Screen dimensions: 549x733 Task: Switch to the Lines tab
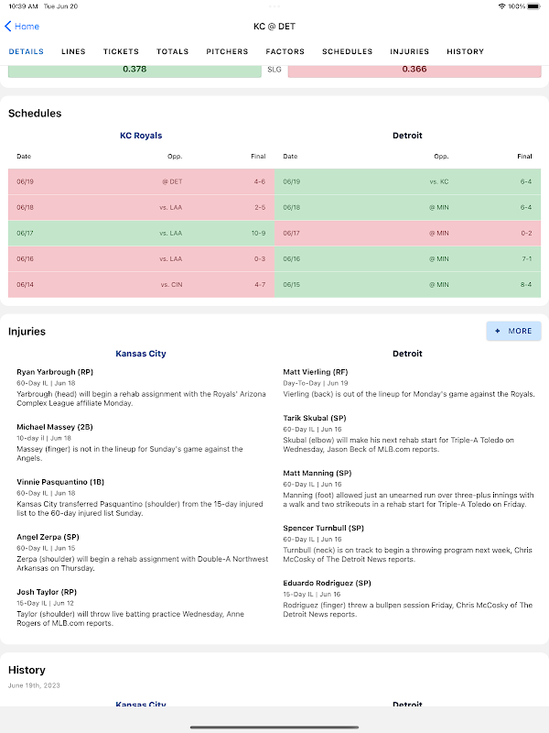point(73,51)
